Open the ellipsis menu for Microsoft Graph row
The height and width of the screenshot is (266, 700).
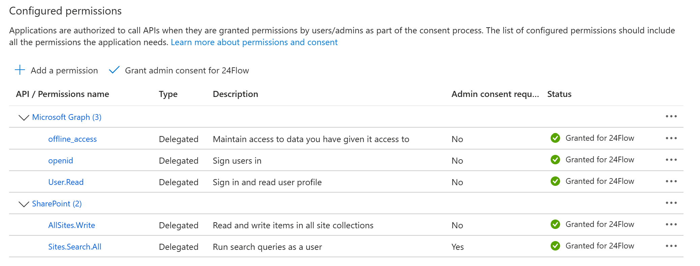(x=671, y=117)
